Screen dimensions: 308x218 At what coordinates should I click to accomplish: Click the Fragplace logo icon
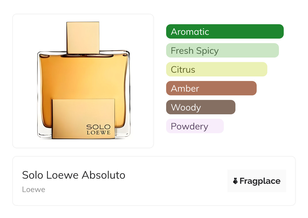(x=235, y=181)
